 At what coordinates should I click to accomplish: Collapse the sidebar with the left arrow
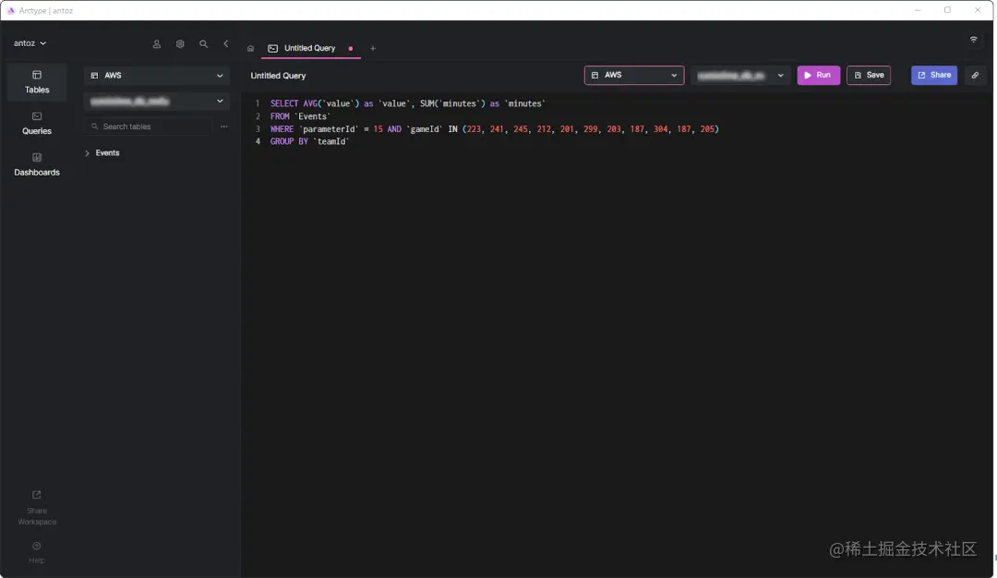pos(226,44)
